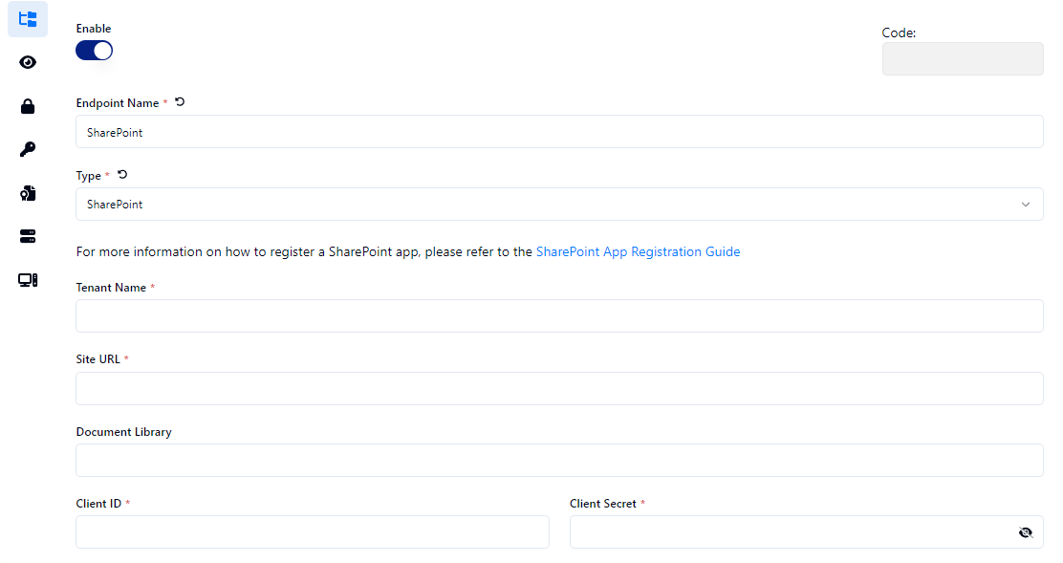Select the key icon in the sidebar

pyautogui.click(x=28, y=149)
